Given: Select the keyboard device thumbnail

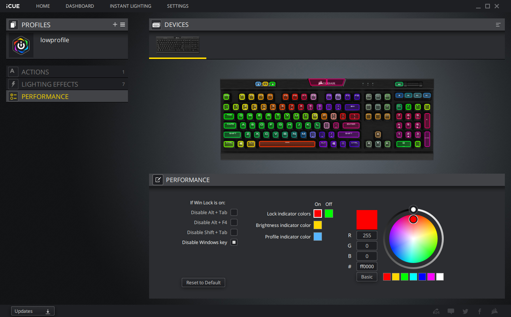Looking at the screenshot, I should point(178,45).
